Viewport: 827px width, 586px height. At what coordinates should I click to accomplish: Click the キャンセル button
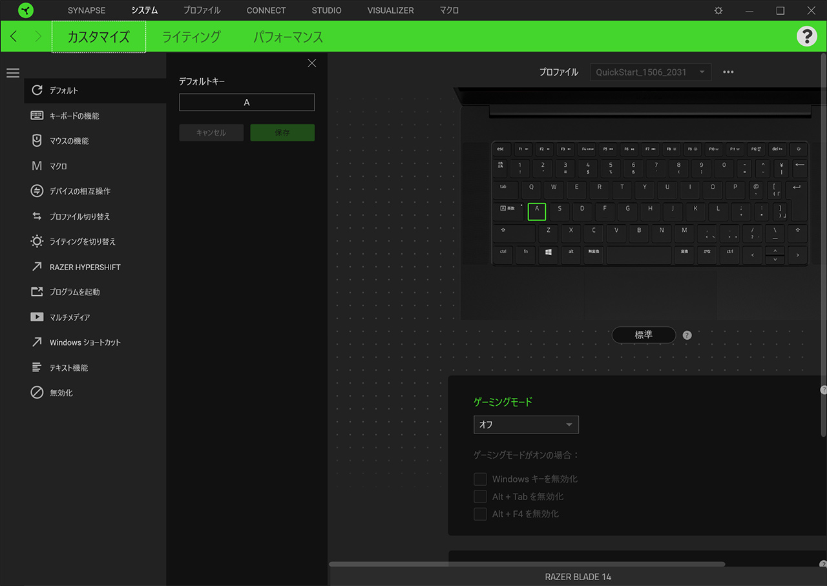tap(211, 132)
